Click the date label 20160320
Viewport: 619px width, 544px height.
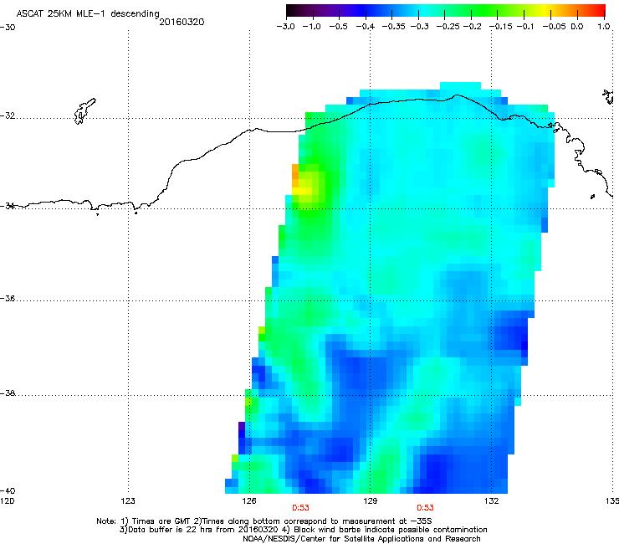click(x=182, y=22)
